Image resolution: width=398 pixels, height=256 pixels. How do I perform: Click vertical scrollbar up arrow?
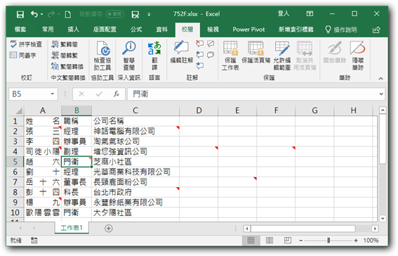point(383,110)
